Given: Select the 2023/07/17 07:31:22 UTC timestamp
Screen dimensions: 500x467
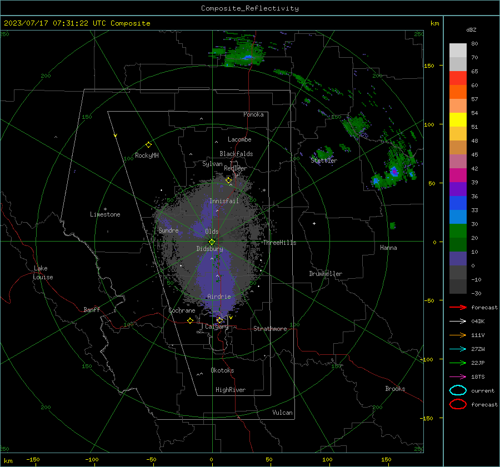Looking at the screenshot, I should click(55, 23).
